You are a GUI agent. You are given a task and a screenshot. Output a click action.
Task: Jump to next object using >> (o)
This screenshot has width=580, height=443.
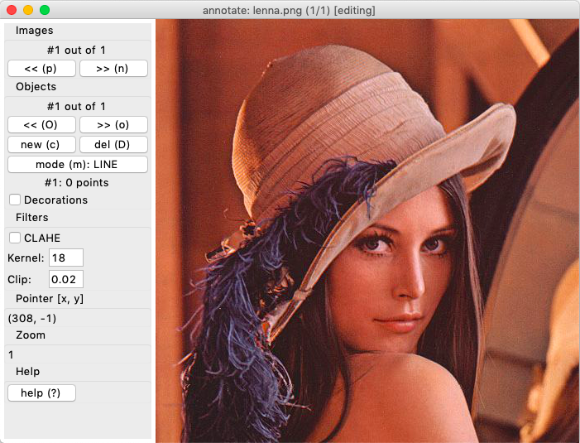(113, 124)
